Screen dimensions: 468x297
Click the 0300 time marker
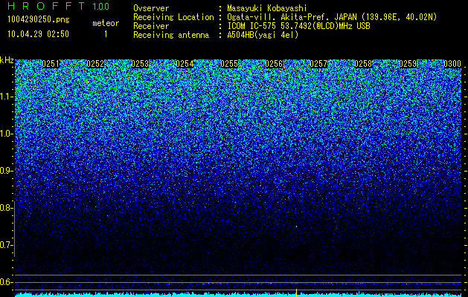pos(452,64)
